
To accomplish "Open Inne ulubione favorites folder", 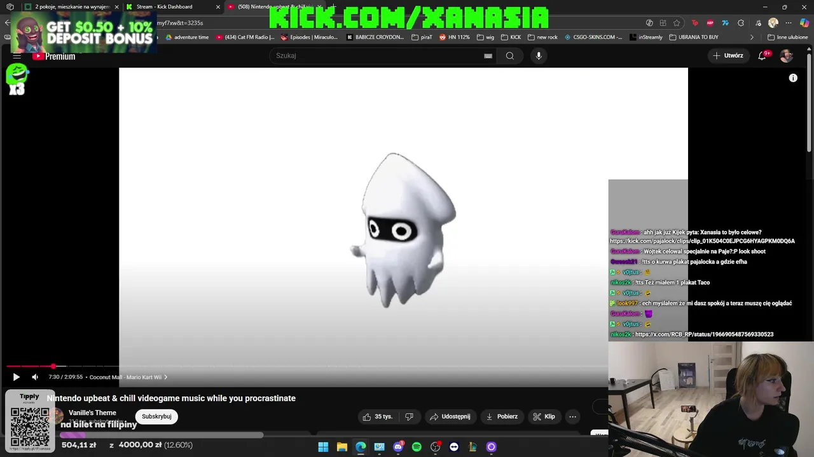I will point(787,37).
